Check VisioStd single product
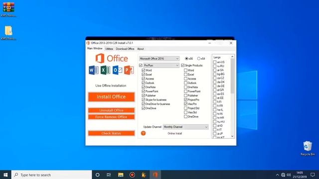The width and height of the screenshot is (319, 179). coord(185,112)
